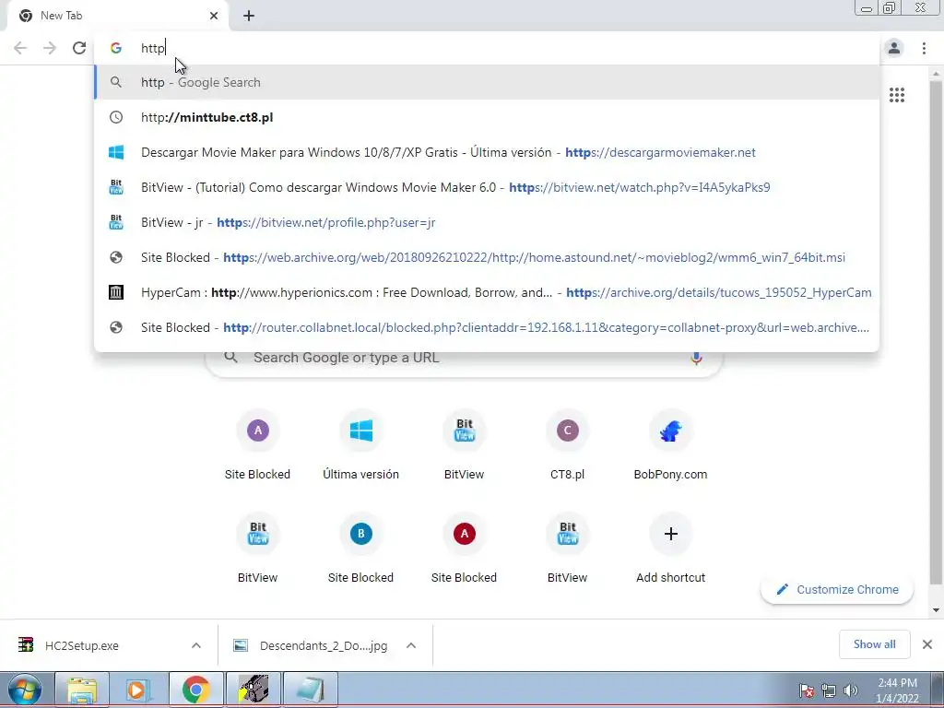Open the Windows Start menu

tap(25, 690)
